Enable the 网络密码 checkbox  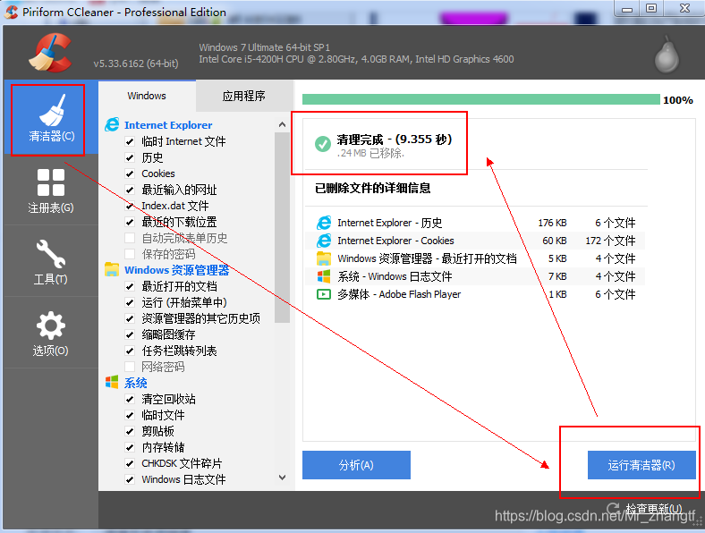[x=130, y=367]
